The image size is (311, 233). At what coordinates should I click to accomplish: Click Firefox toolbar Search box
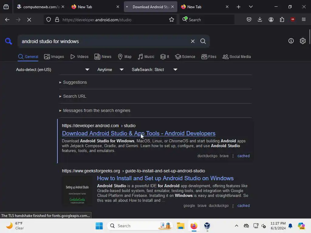pos(207,20)
